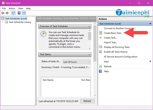Click AT Service Account Configuration action
The image size is (153, 110).
121,57
